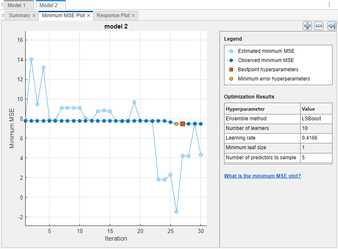
Task: Open the three-dot document actions menu
Action: [x=329, y=5]
